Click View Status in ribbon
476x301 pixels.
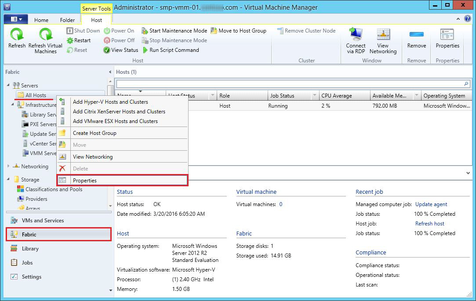(121, 50)
